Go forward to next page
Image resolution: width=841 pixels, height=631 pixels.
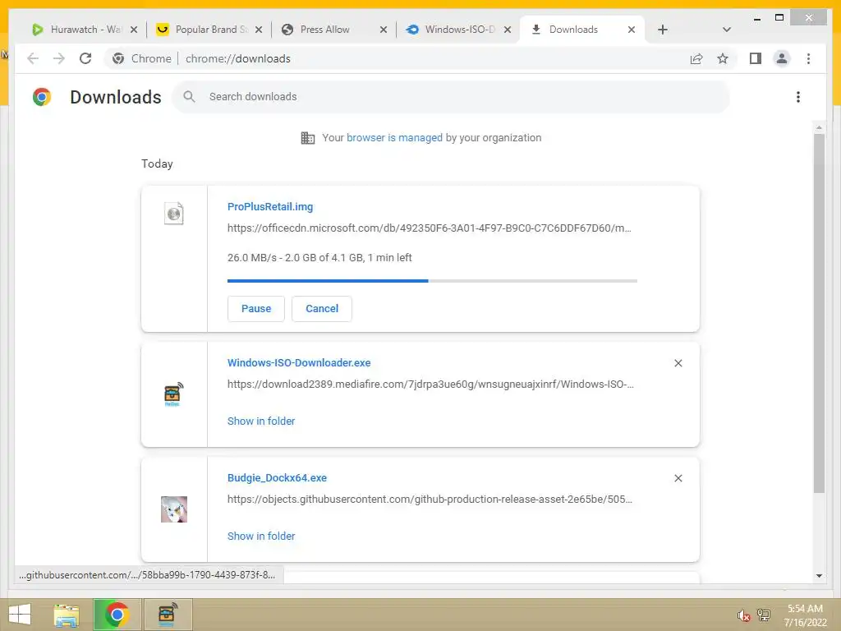58,58
